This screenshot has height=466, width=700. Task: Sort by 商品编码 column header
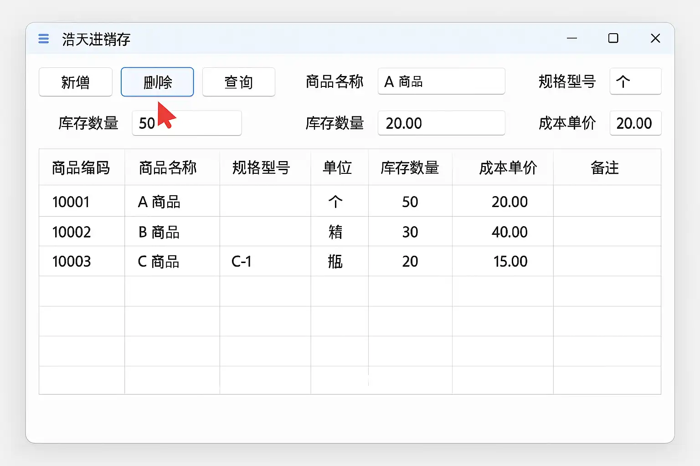tap(81, 167)
